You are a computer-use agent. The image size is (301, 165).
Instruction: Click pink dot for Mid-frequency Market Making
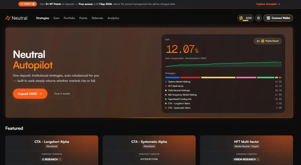(166, 95)
